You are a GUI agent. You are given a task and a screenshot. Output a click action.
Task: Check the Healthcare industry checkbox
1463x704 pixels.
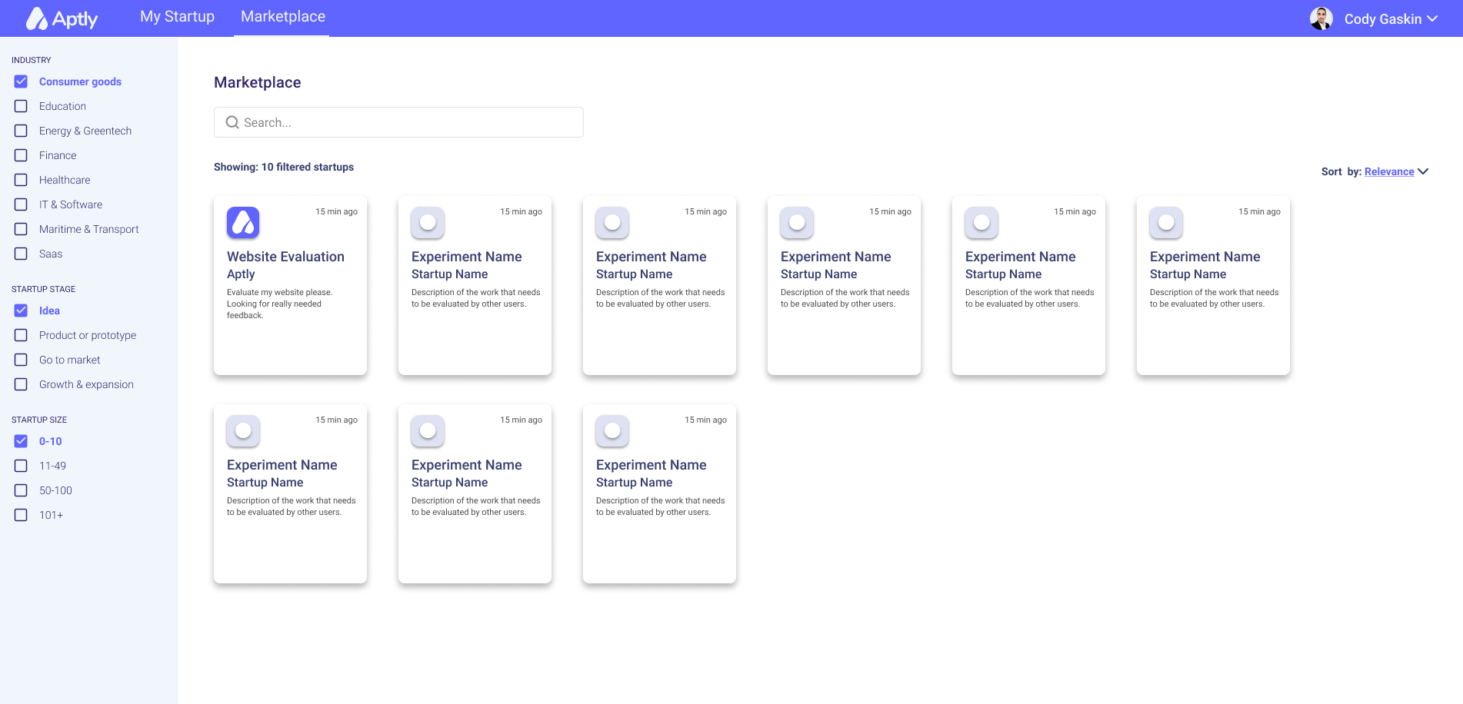(21, 180)
